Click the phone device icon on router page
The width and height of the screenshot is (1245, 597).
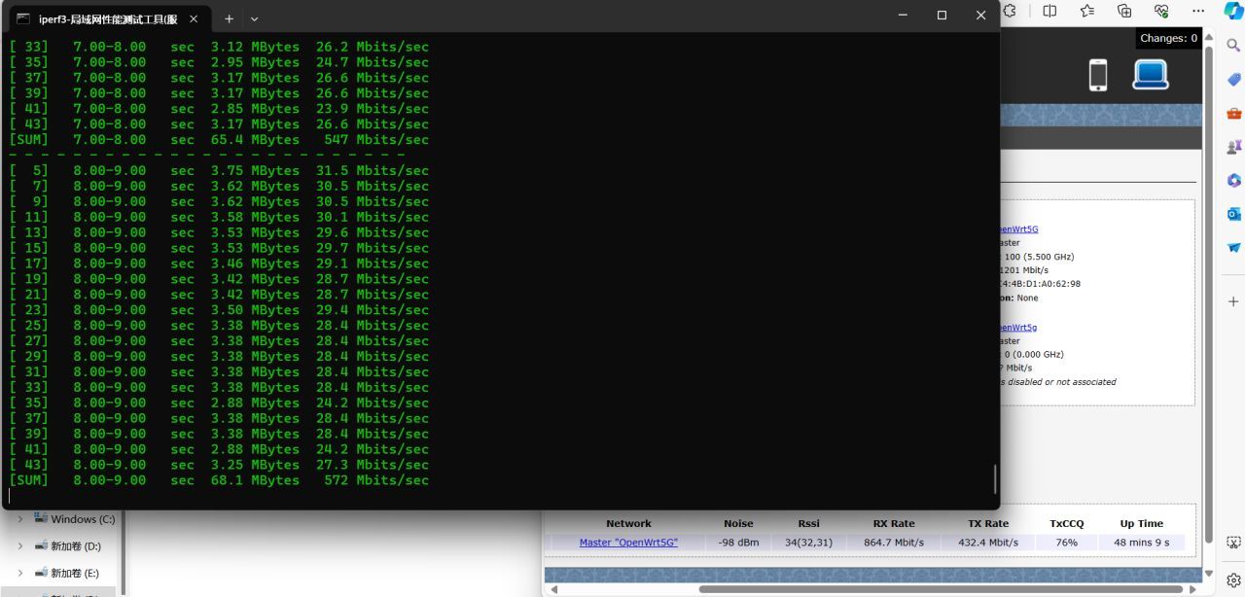pyautogui.click(x=1098, y=75)
